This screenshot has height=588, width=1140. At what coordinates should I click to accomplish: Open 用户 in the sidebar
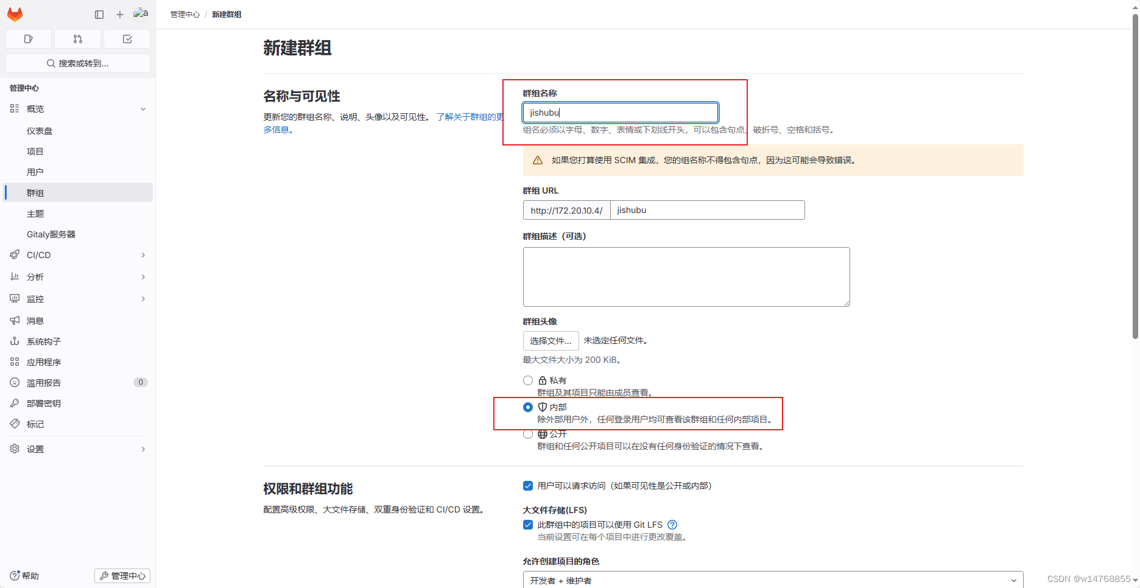(x=78, y=172)
